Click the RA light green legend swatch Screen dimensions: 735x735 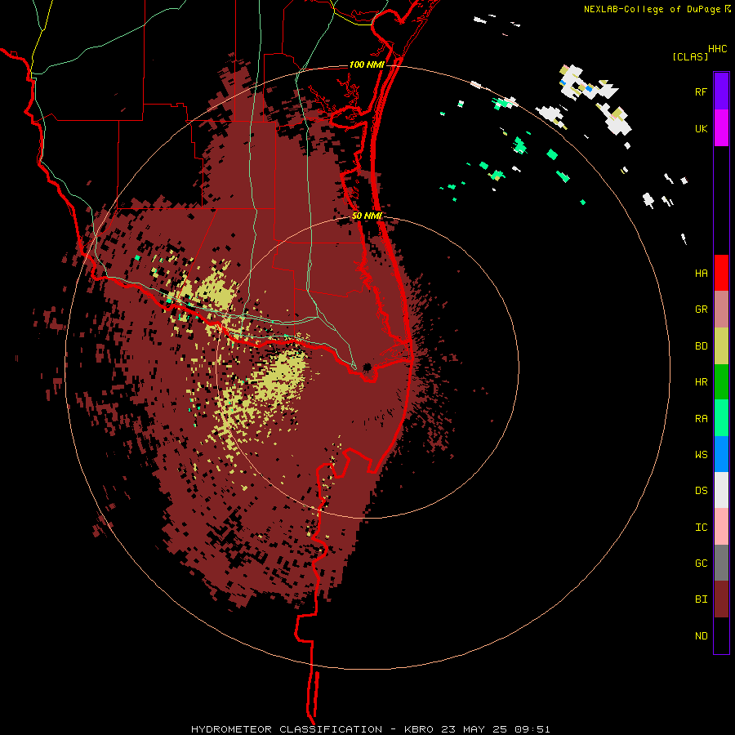(721, 418)
